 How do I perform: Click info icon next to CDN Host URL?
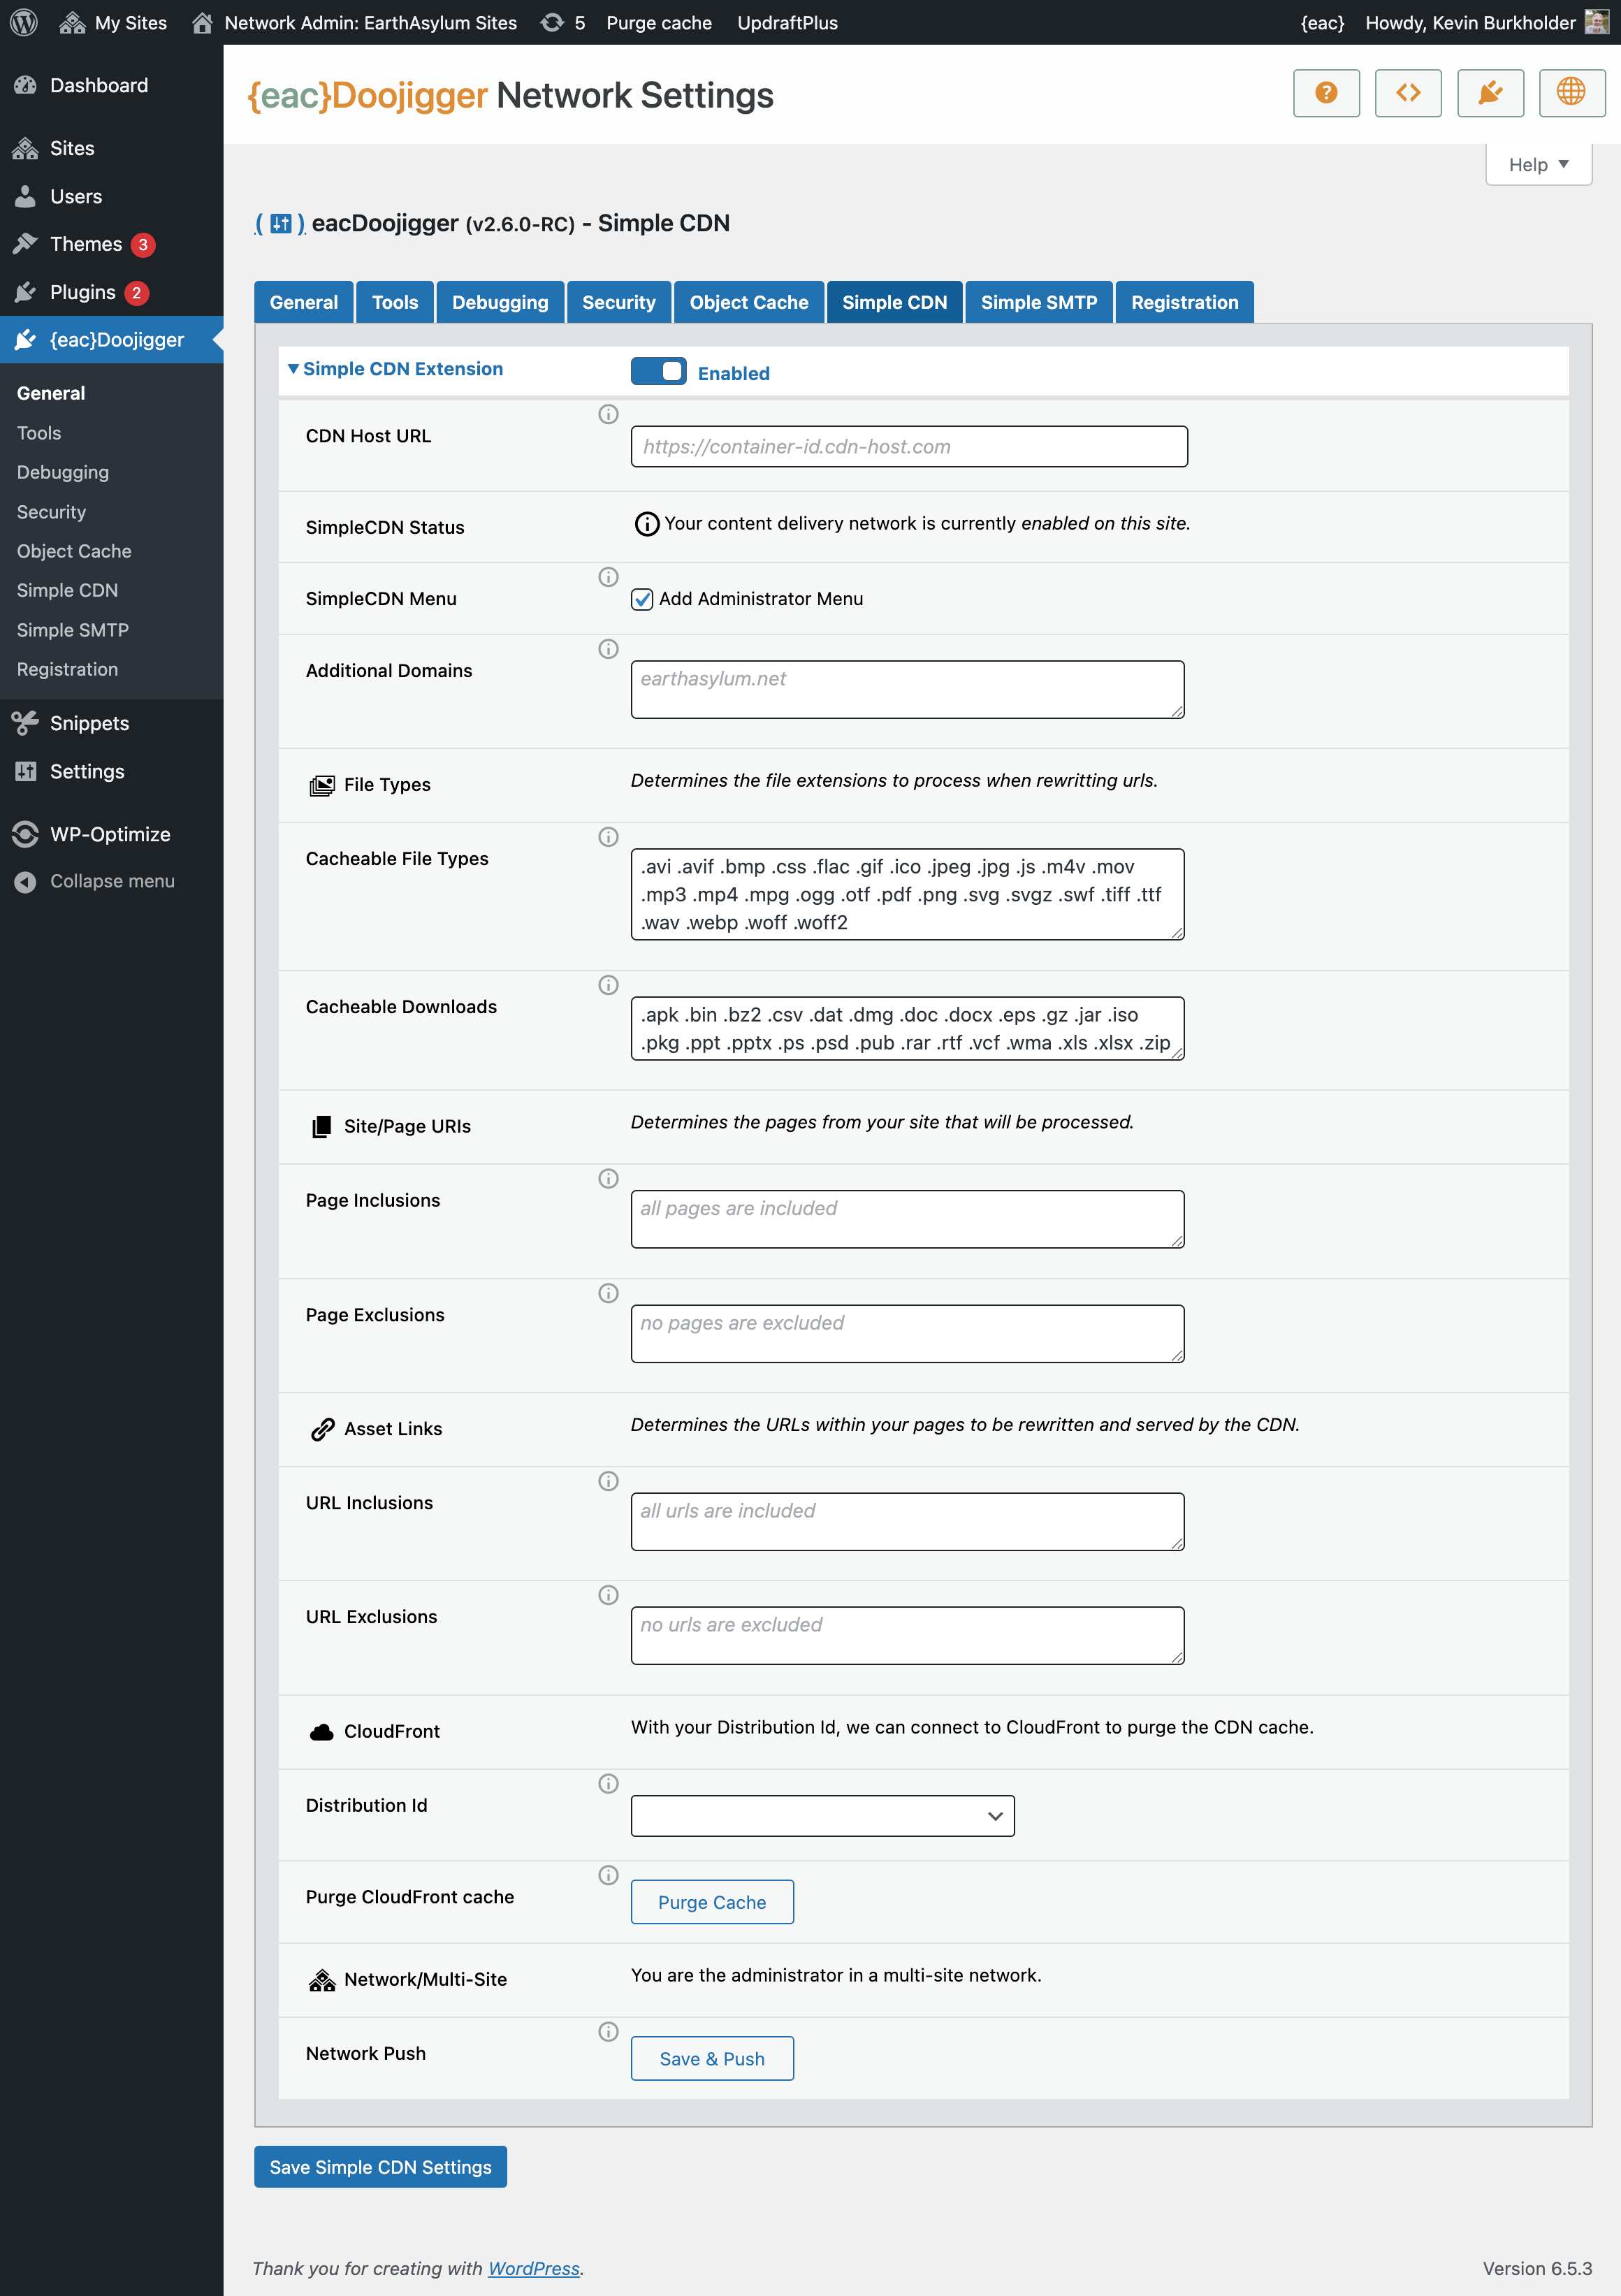pos(608,414)
